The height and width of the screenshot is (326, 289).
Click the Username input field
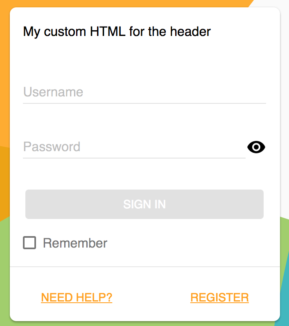144,92
